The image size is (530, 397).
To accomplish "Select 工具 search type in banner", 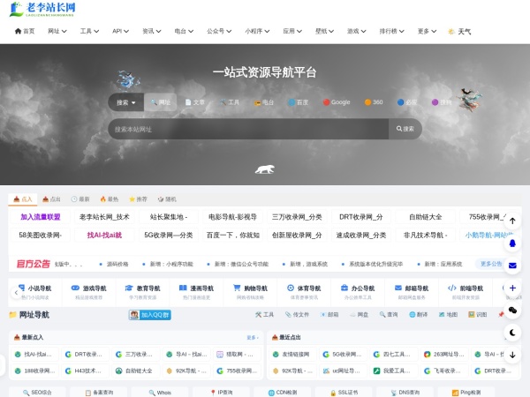I will click(230, 102).
